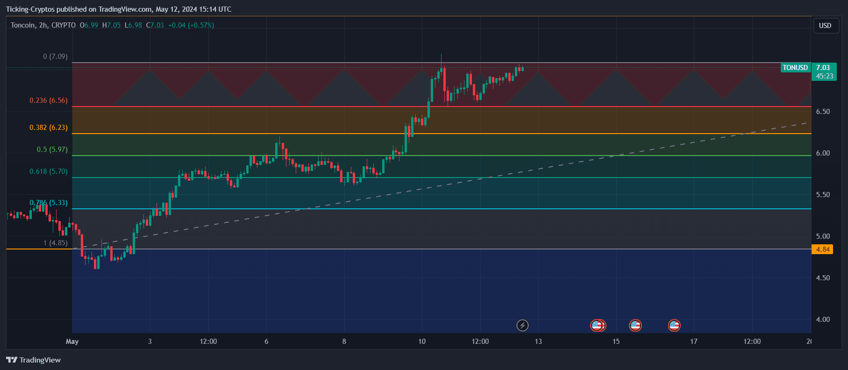Screen dimensions: 848x370
Task: Open the USD currency selector
Action: tap(825, 26)
